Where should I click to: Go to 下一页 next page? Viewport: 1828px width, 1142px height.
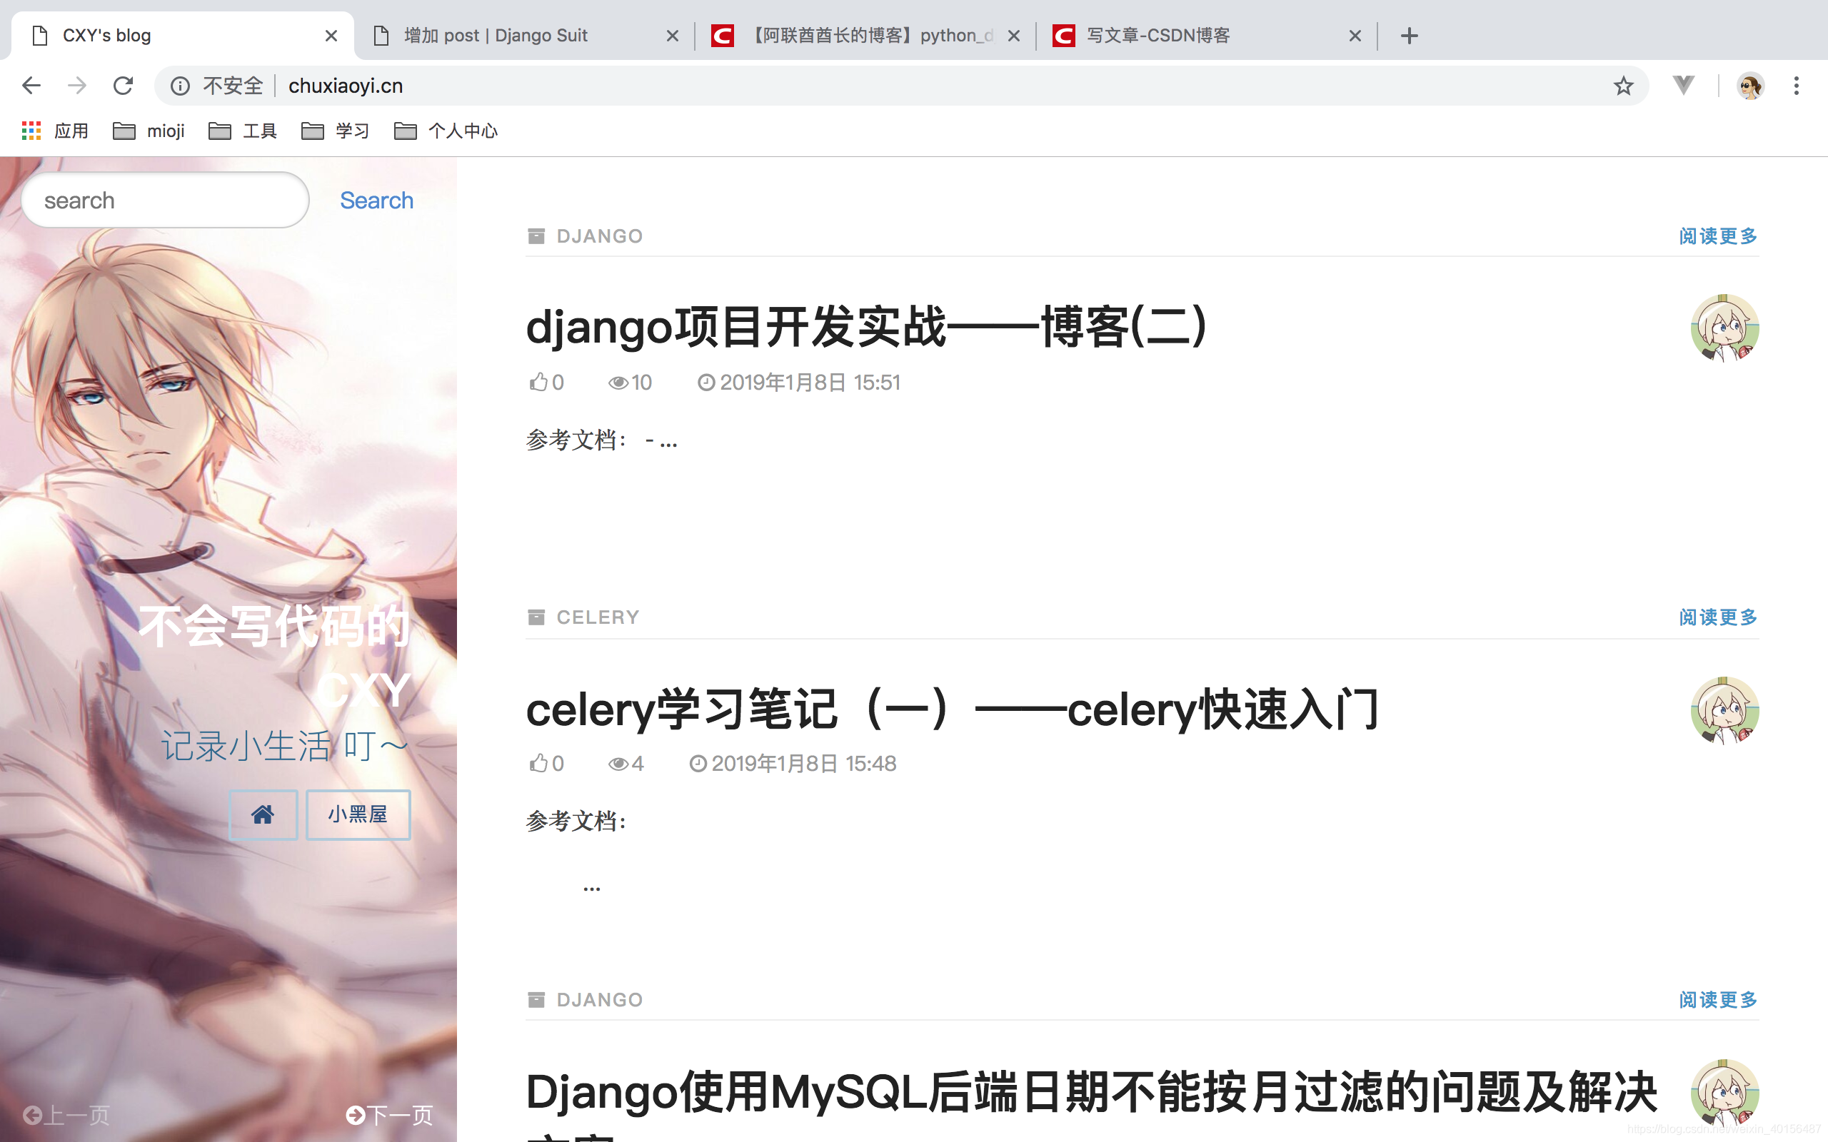pos(389,1115)
